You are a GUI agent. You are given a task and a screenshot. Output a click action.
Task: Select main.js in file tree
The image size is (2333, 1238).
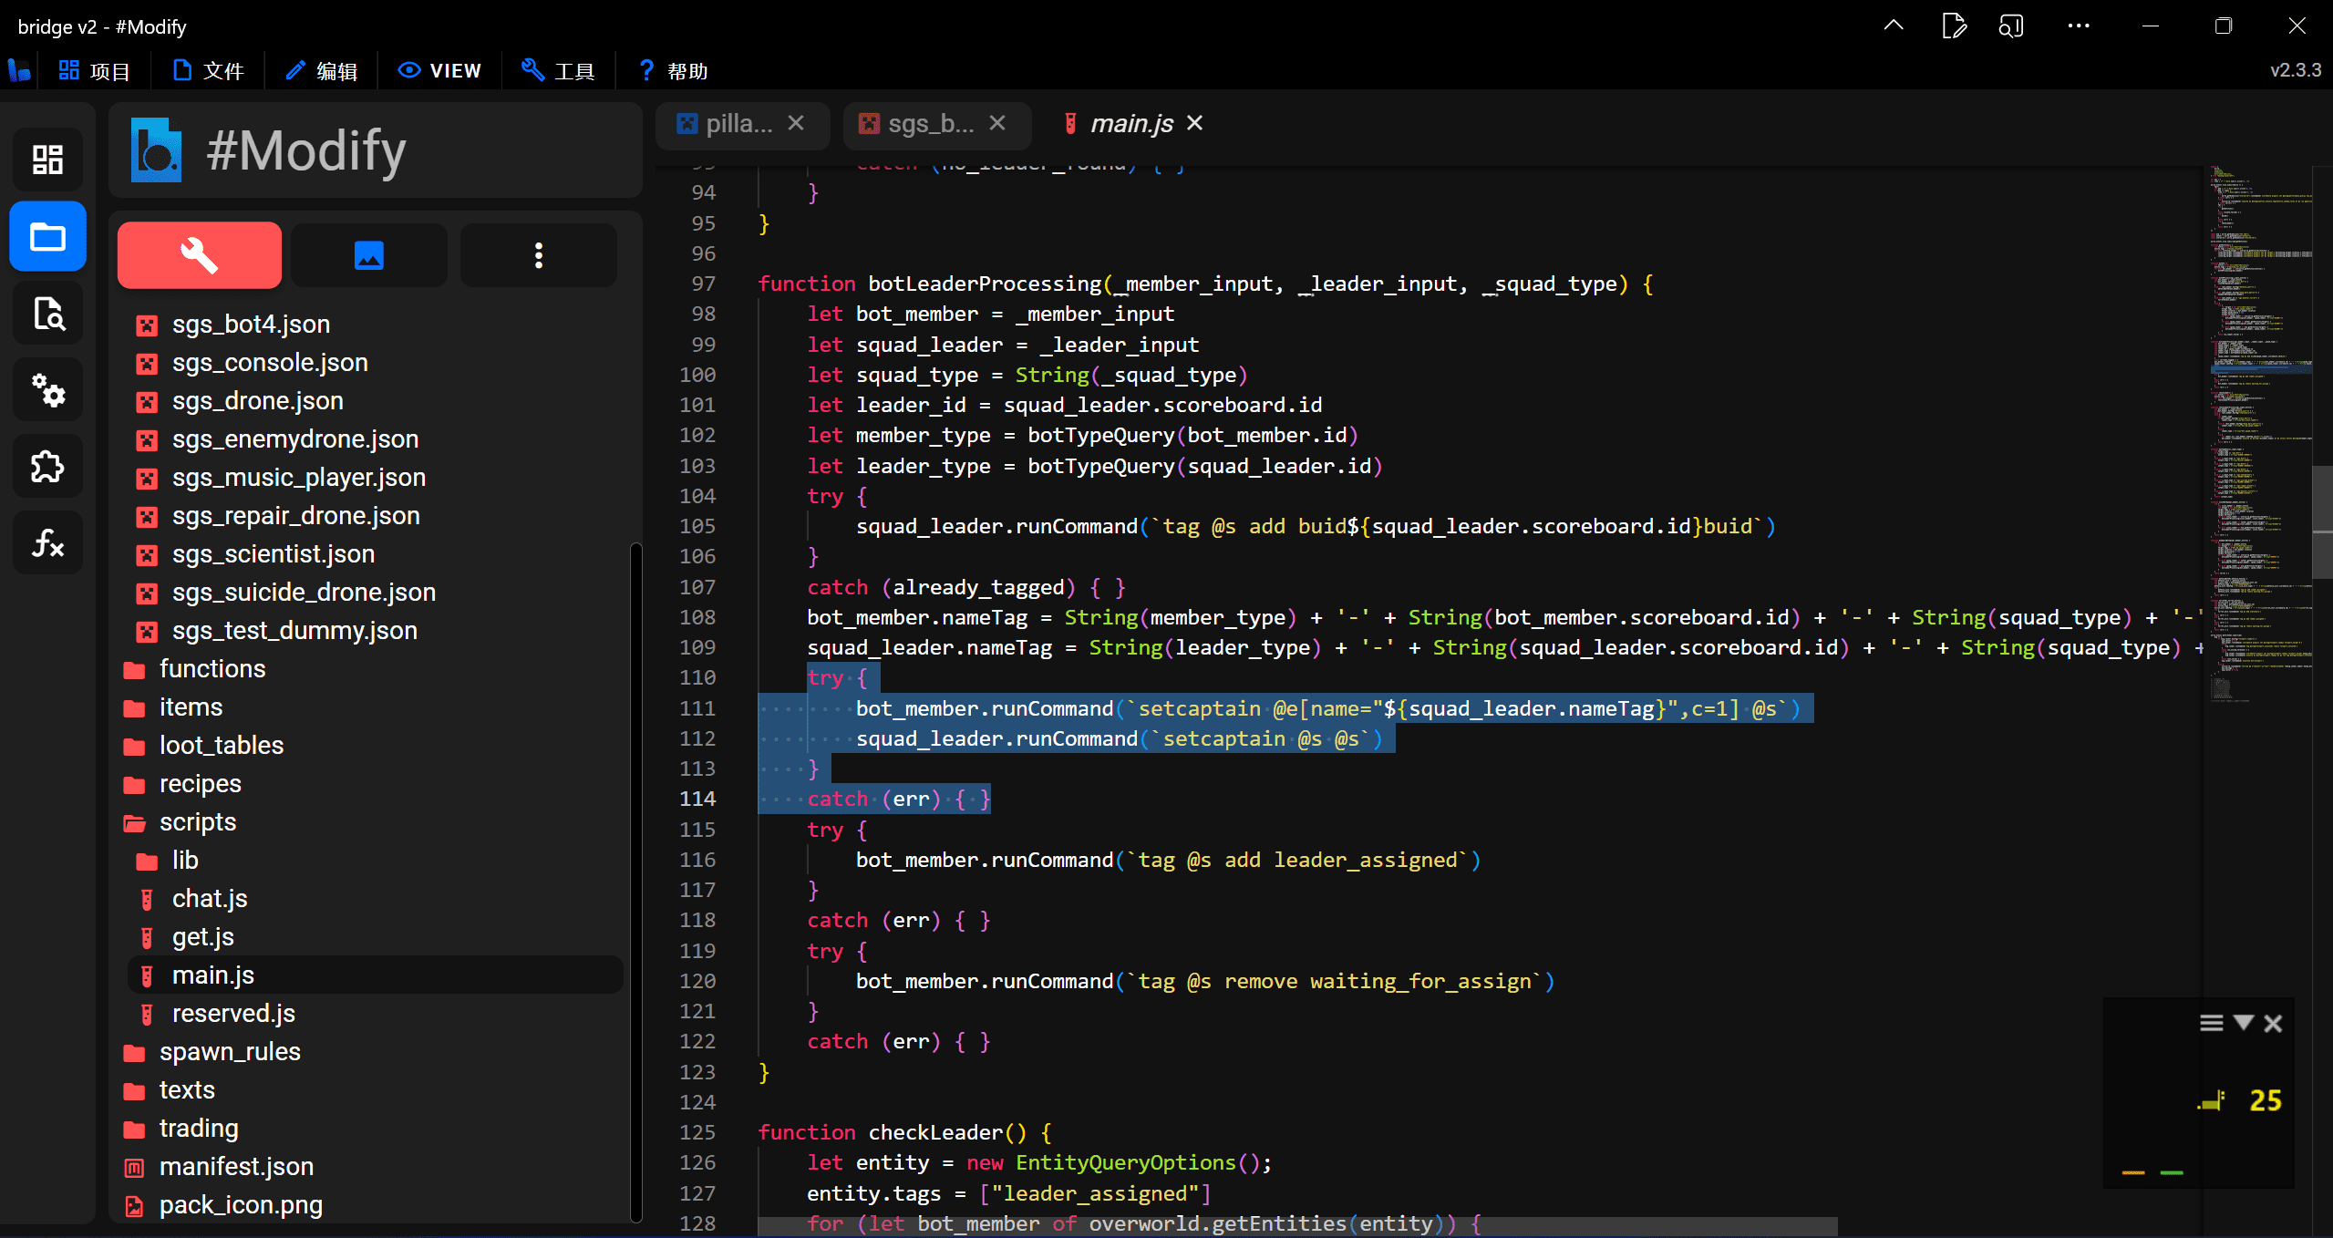point(375,975)
